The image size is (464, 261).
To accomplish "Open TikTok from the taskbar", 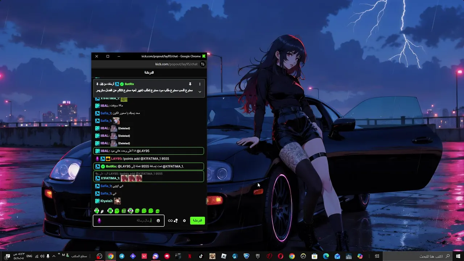I will [201, 256].
